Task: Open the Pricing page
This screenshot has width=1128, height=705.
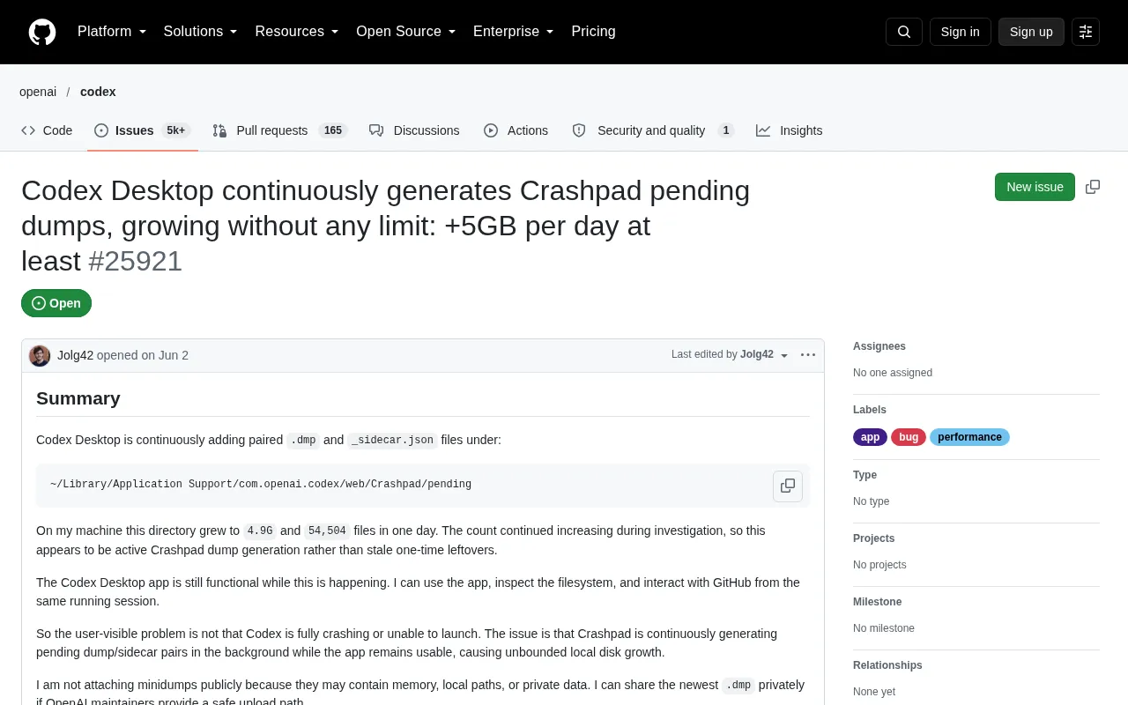Action: coord(594,32)
